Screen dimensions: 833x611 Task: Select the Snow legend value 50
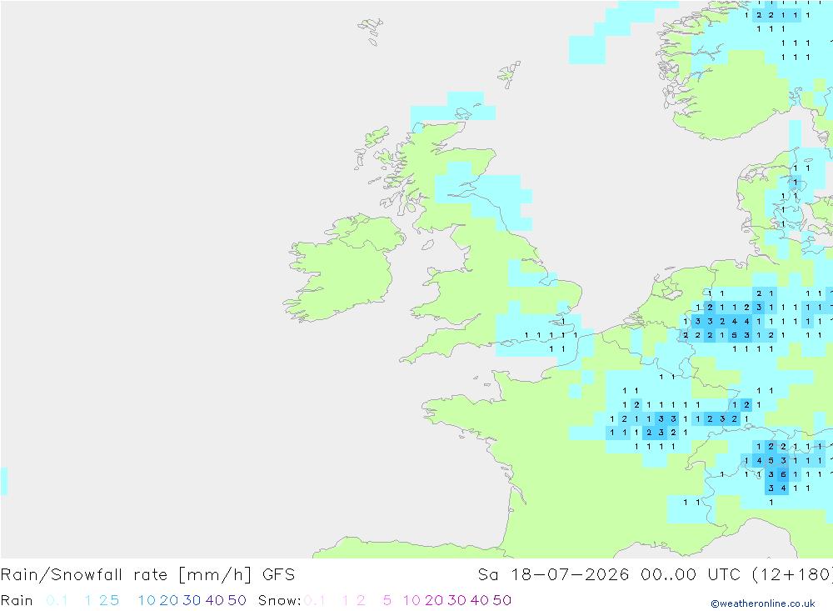click(x=502, y=600)
